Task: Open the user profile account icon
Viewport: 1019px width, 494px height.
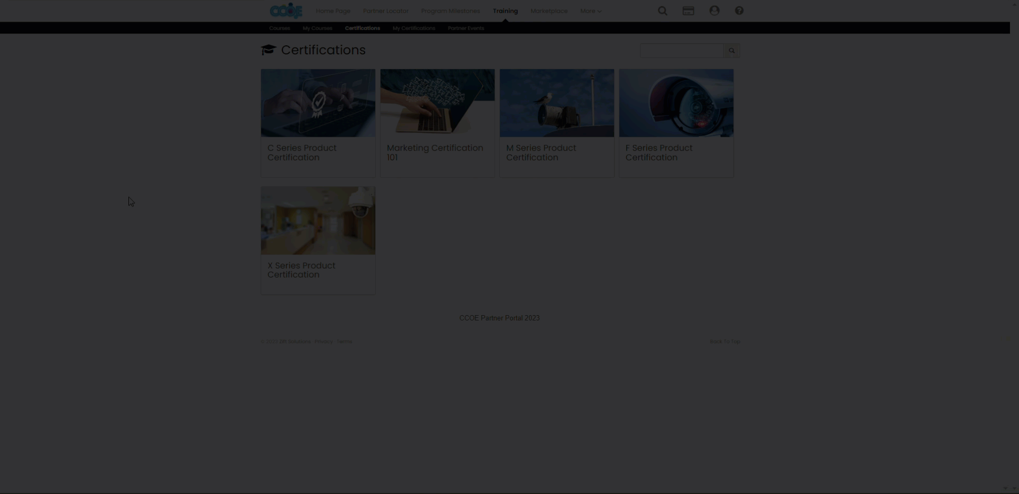Action: click(x=714, y=11)
